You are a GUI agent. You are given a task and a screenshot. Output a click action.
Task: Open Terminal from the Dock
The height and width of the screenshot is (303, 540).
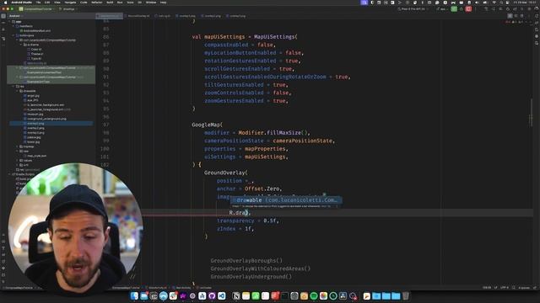point(284,295)
